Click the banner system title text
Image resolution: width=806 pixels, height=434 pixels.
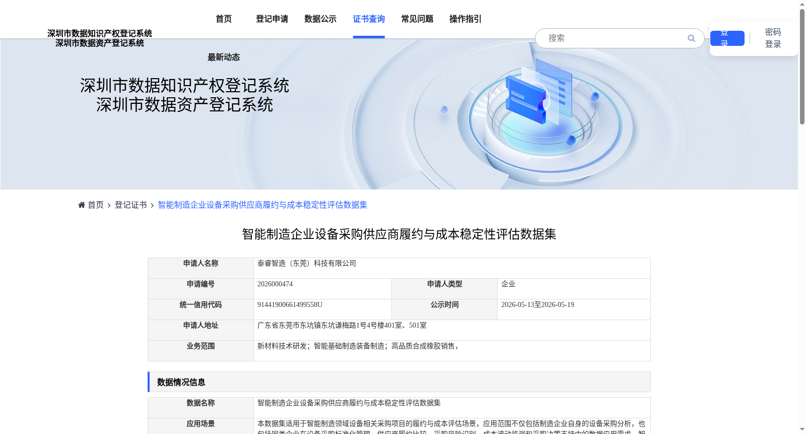pyautogui.click(x=184, y=95)
